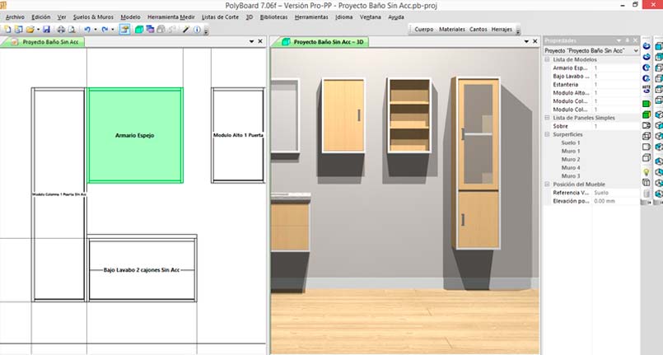663x355 pixels.
Task: Select the Armario Espejo cabinet in plan view
Action: (135, 135)
